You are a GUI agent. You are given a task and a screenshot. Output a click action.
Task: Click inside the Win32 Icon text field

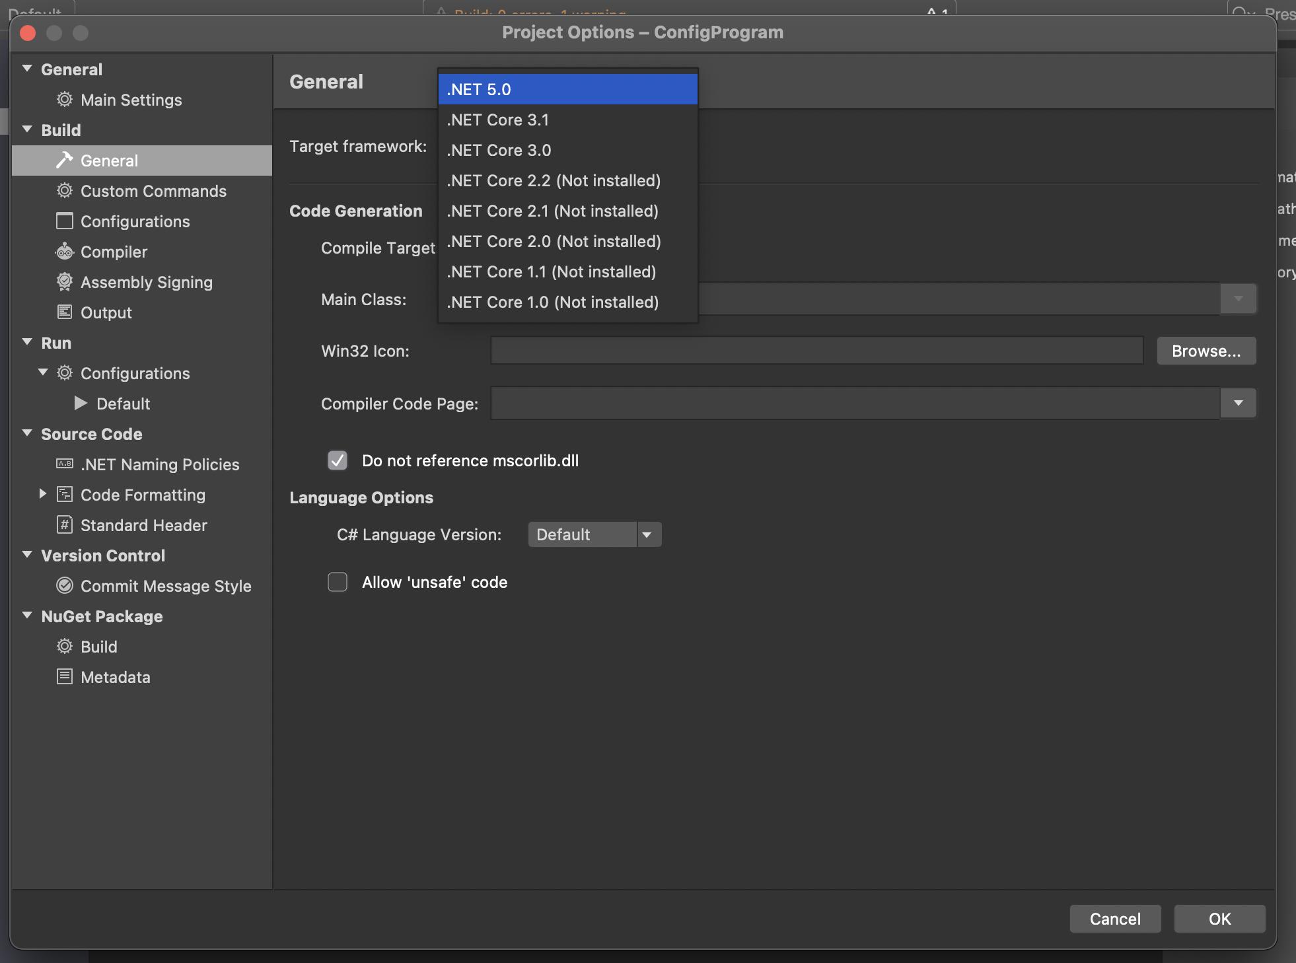click(816, 351)
